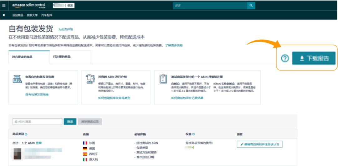Open 添加商品 in navigation bar
Image resolution: width=338 pixels, height=166 pixels.
point(18,15)
